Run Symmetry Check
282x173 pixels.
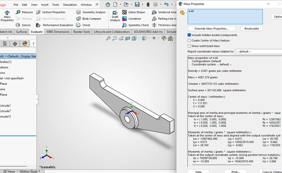click(135, 25)
